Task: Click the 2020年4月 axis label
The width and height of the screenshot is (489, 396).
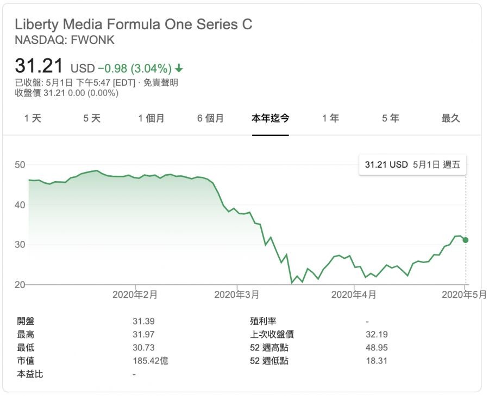Action: [x=354, y=295]
